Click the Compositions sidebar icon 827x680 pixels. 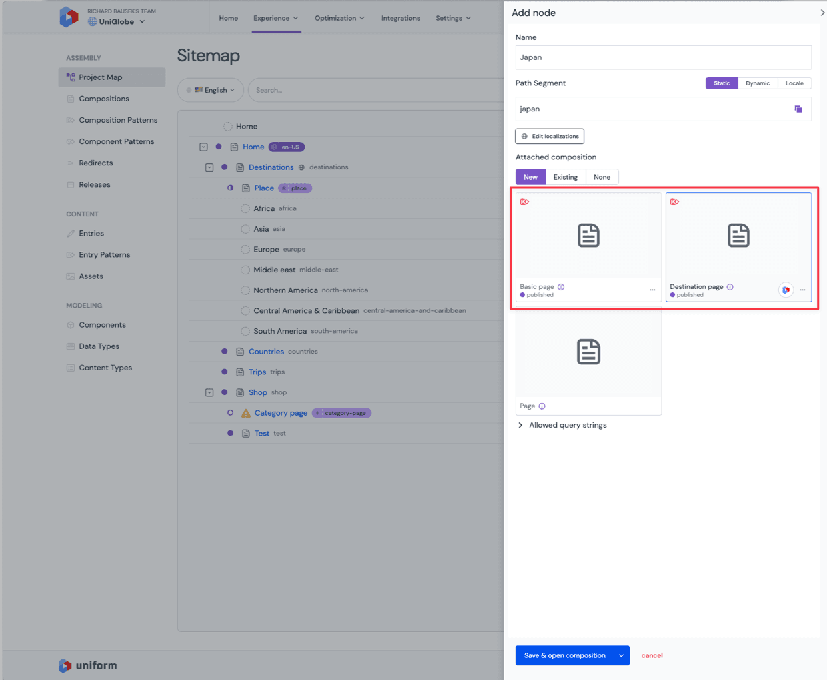(71, 99)
